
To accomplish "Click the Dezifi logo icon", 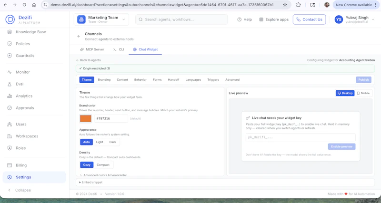I will pyautogui.click(x=10, y=19).
